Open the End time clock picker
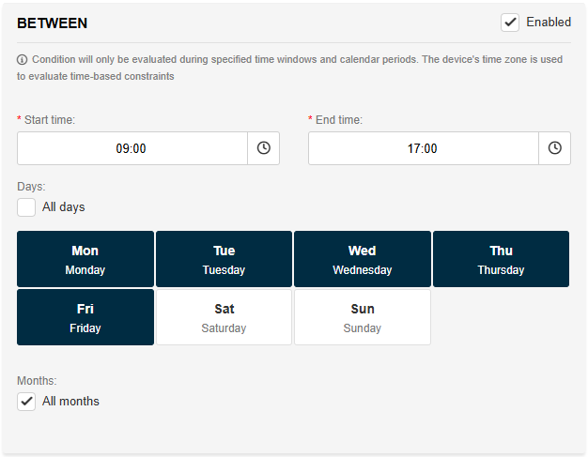Viewport: 588px width, 457px height. coord(555,148)
